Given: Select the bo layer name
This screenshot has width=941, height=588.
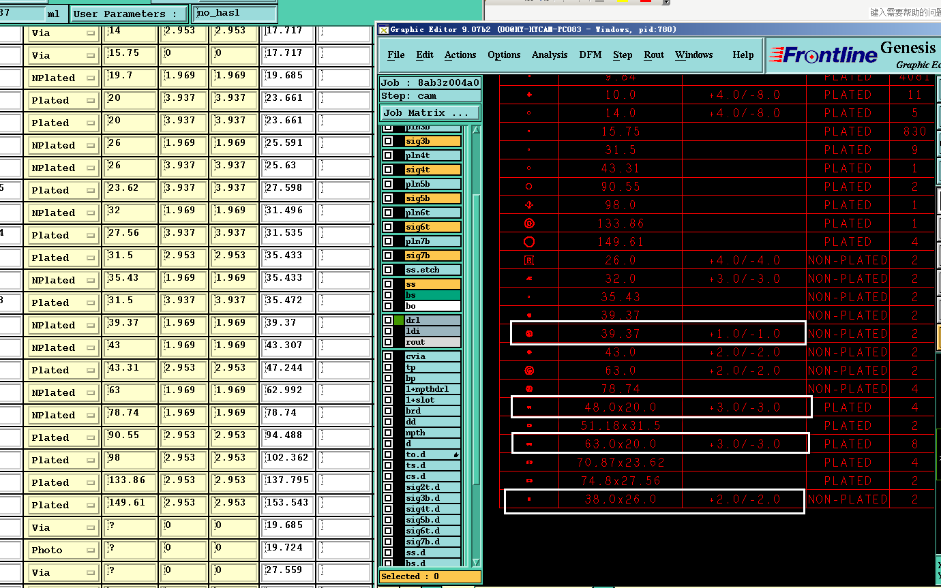Looking at the screenshot, I should tap(432, 306).
